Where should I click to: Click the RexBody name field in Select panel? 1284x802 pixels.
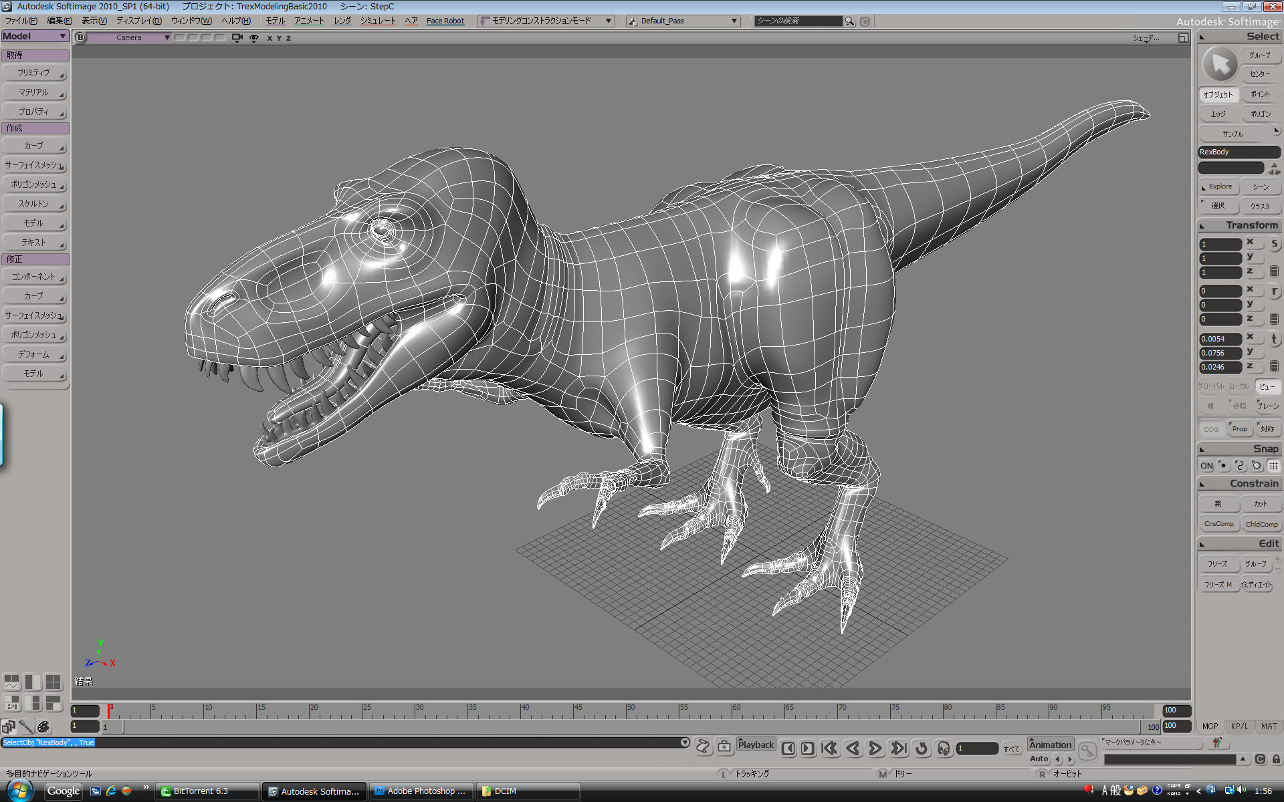click(1238, 152)
